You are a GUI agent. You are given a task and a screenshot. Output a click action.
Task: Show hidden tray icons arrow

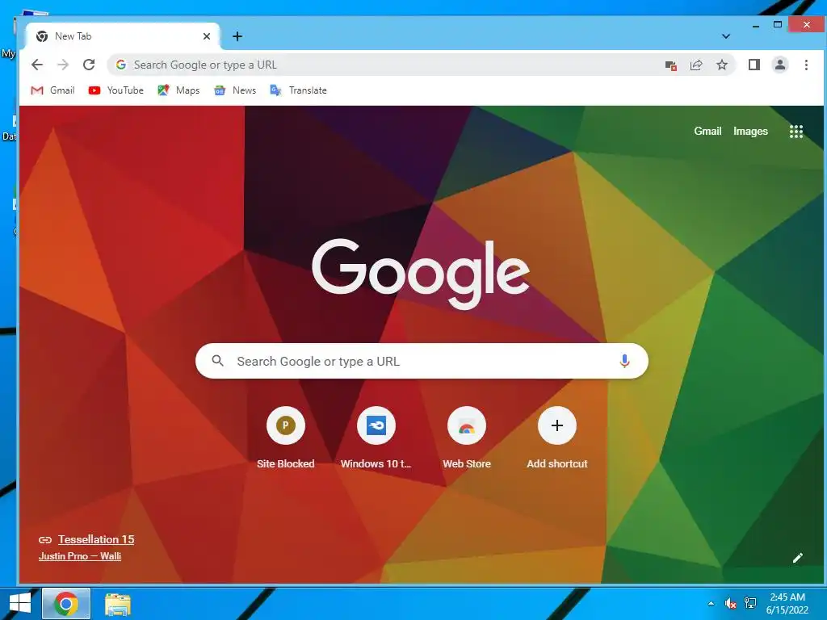[x=711, y=603]
